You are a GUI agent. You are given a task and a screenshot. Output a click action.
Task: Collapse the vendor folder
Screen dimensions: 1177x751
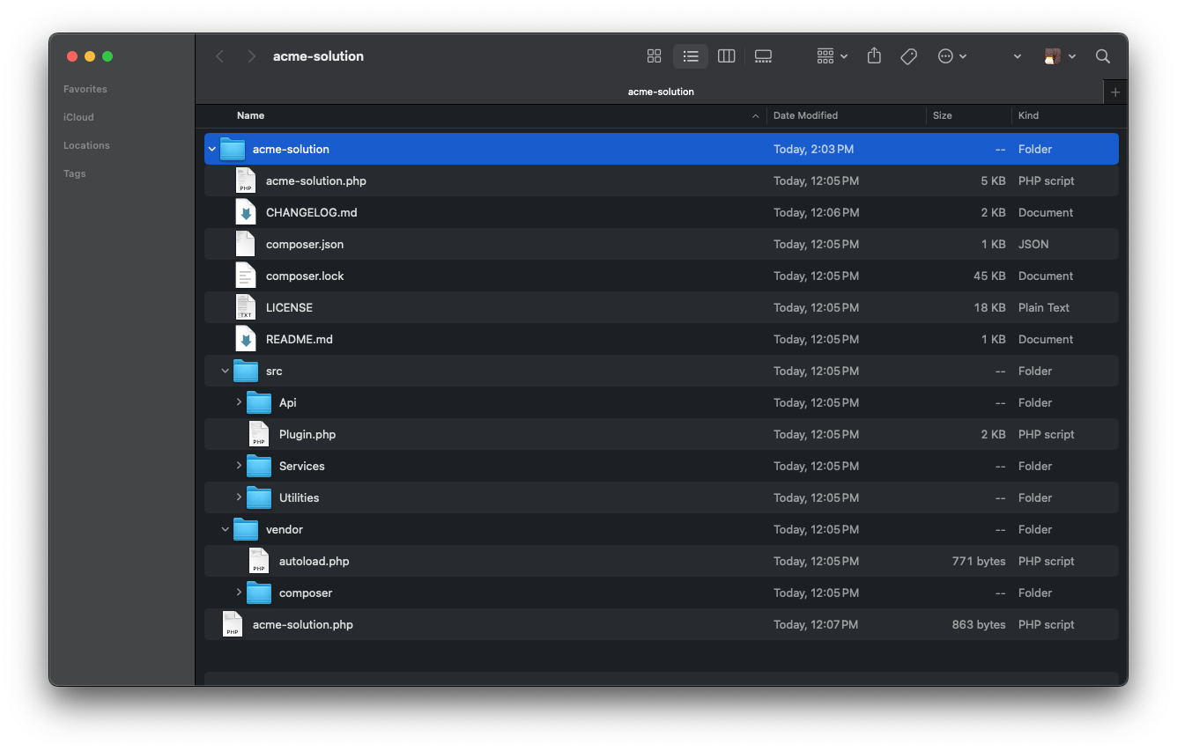click(x=225, y=529)
